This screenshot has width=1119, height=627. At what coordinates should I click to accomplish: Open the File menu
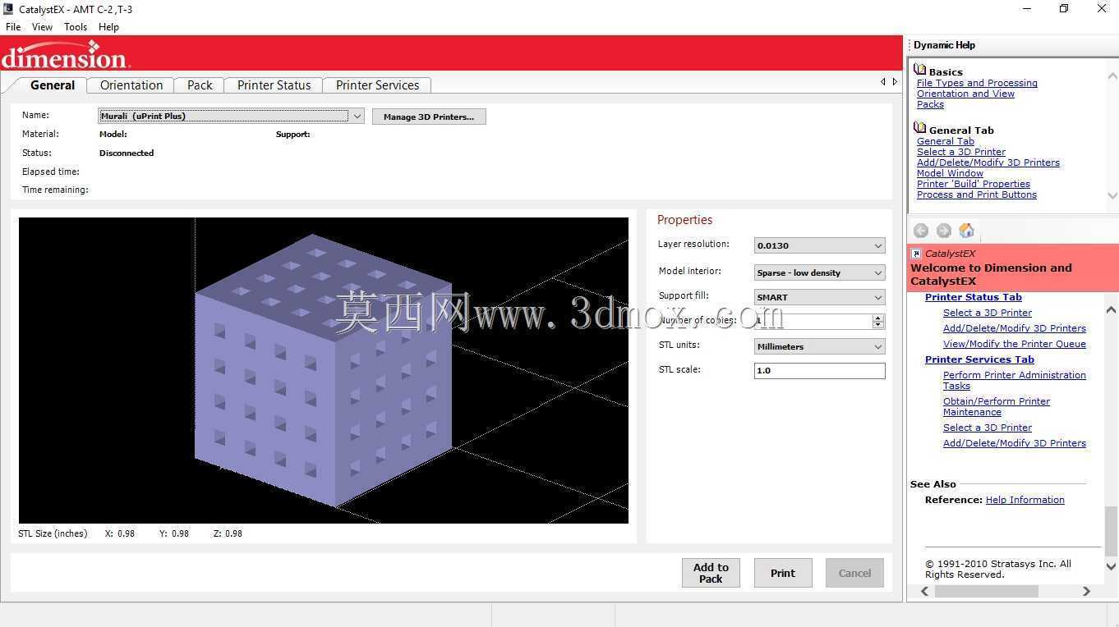tap(13, 27)
